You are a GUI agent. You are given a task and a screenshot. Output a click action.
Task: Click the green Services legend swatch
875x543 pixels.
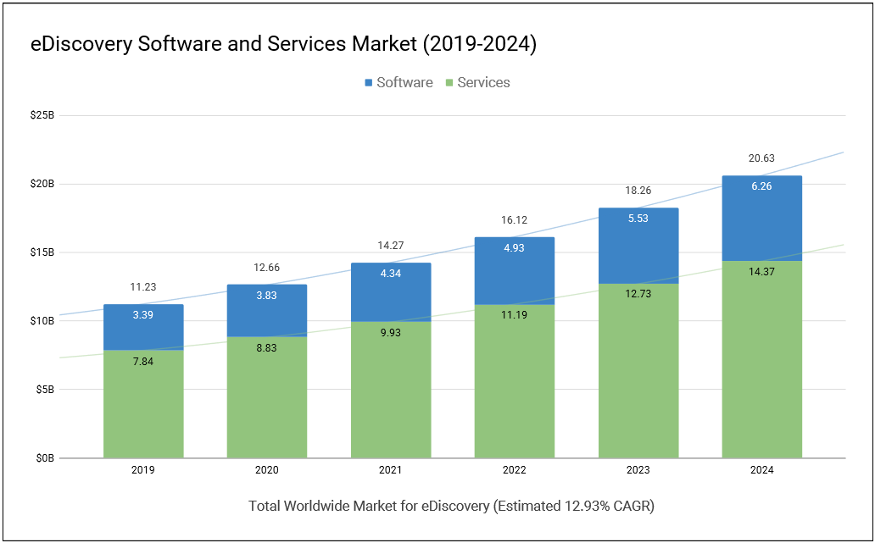[449, 82]
